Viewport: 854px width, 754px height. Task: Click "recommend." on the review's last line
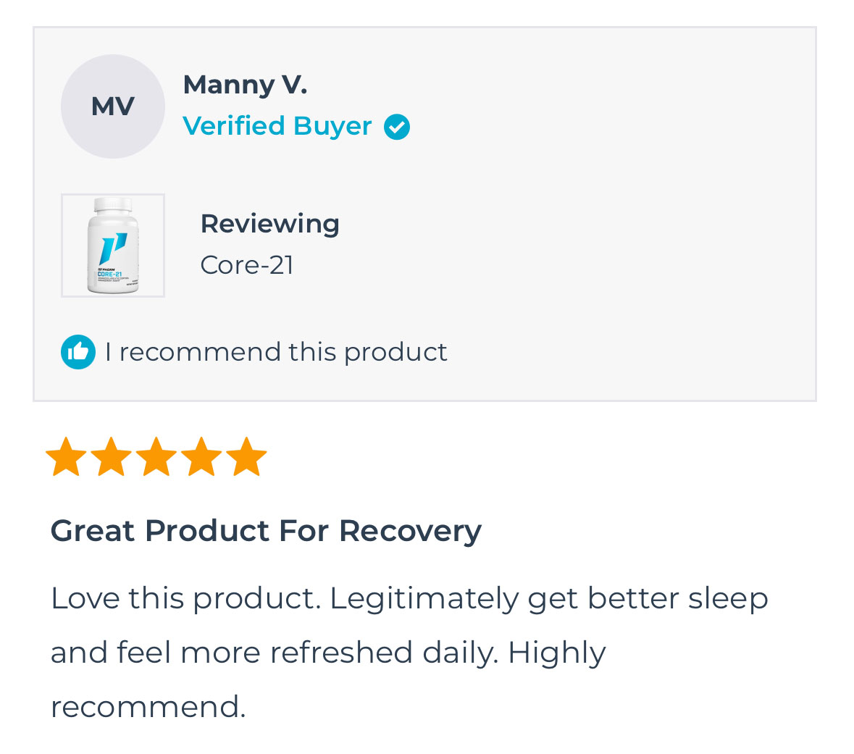pos(148,707)
